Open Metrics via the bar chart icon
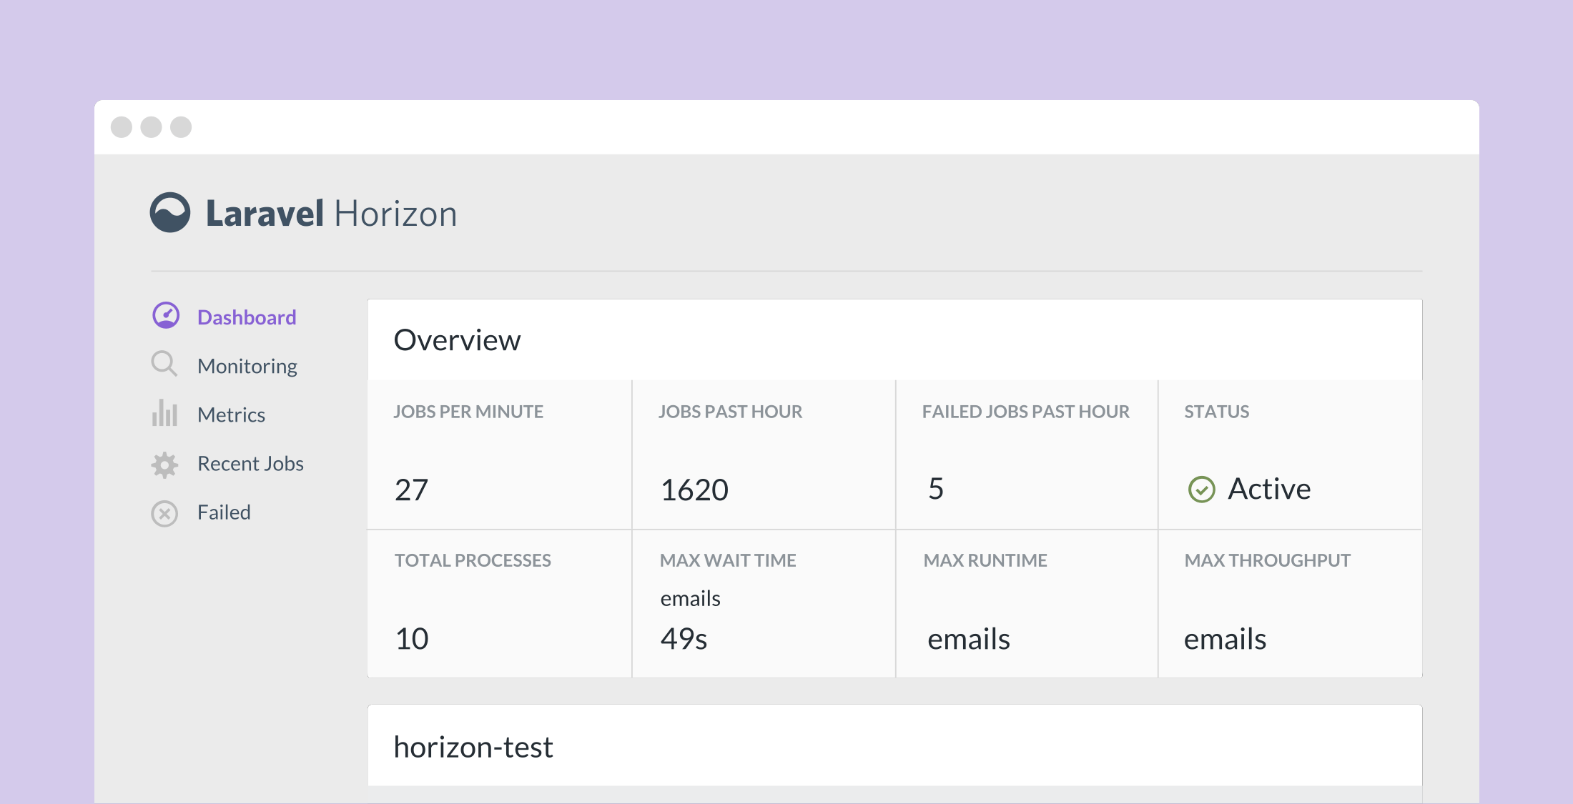This screenshot has height=804, width=1573. 165,414
